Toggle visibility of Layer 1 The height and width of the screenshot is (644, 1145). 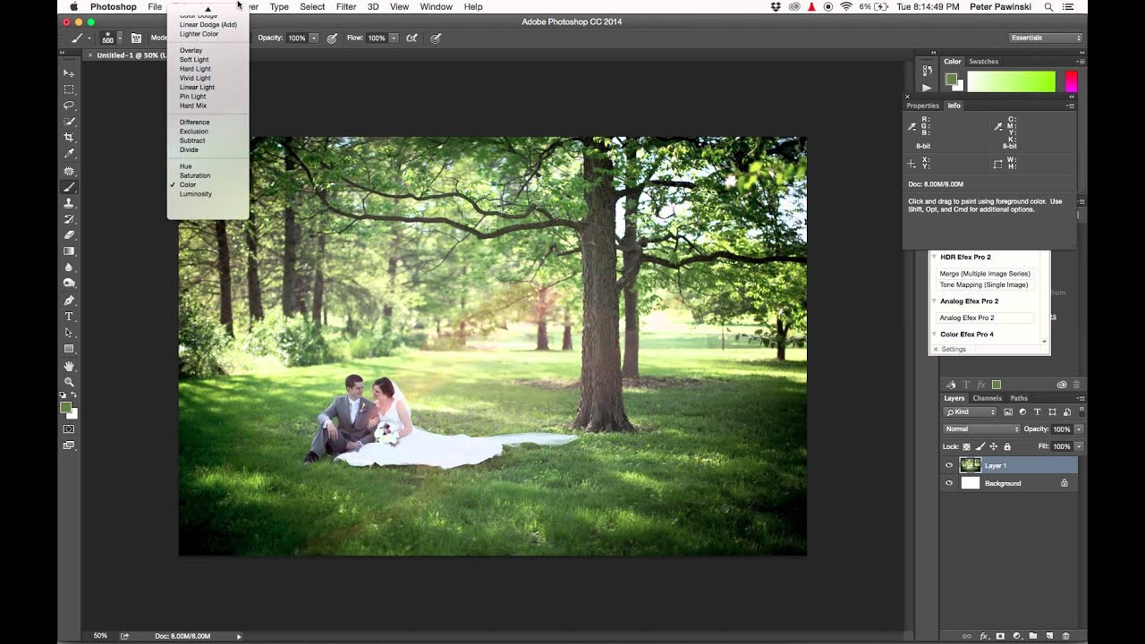point(949,465)
